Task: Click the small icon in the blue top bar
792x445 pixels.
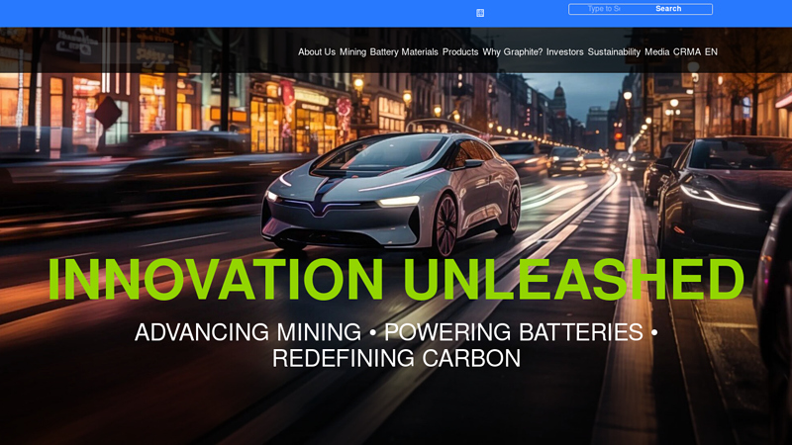Action: [480, 13]
